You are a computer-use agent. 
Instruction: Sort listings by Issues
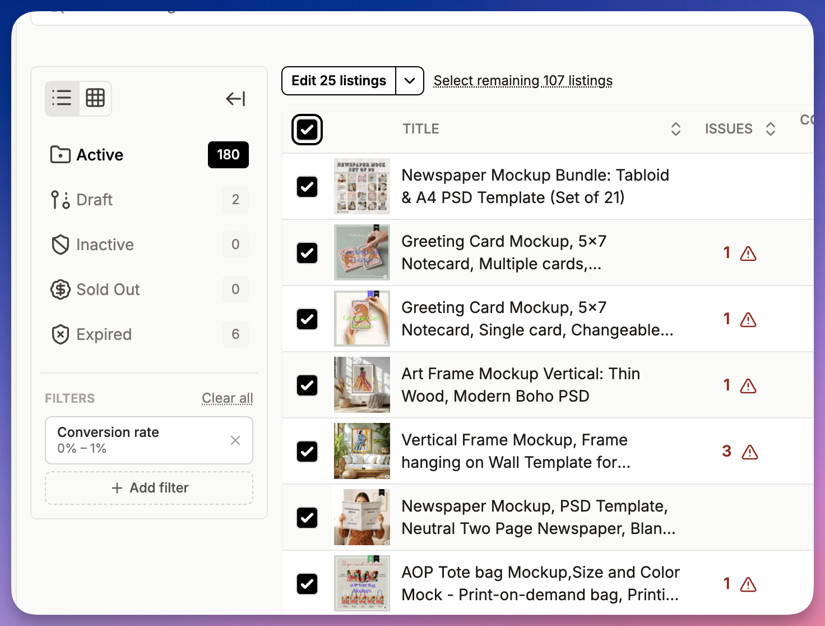click(771, 129)
